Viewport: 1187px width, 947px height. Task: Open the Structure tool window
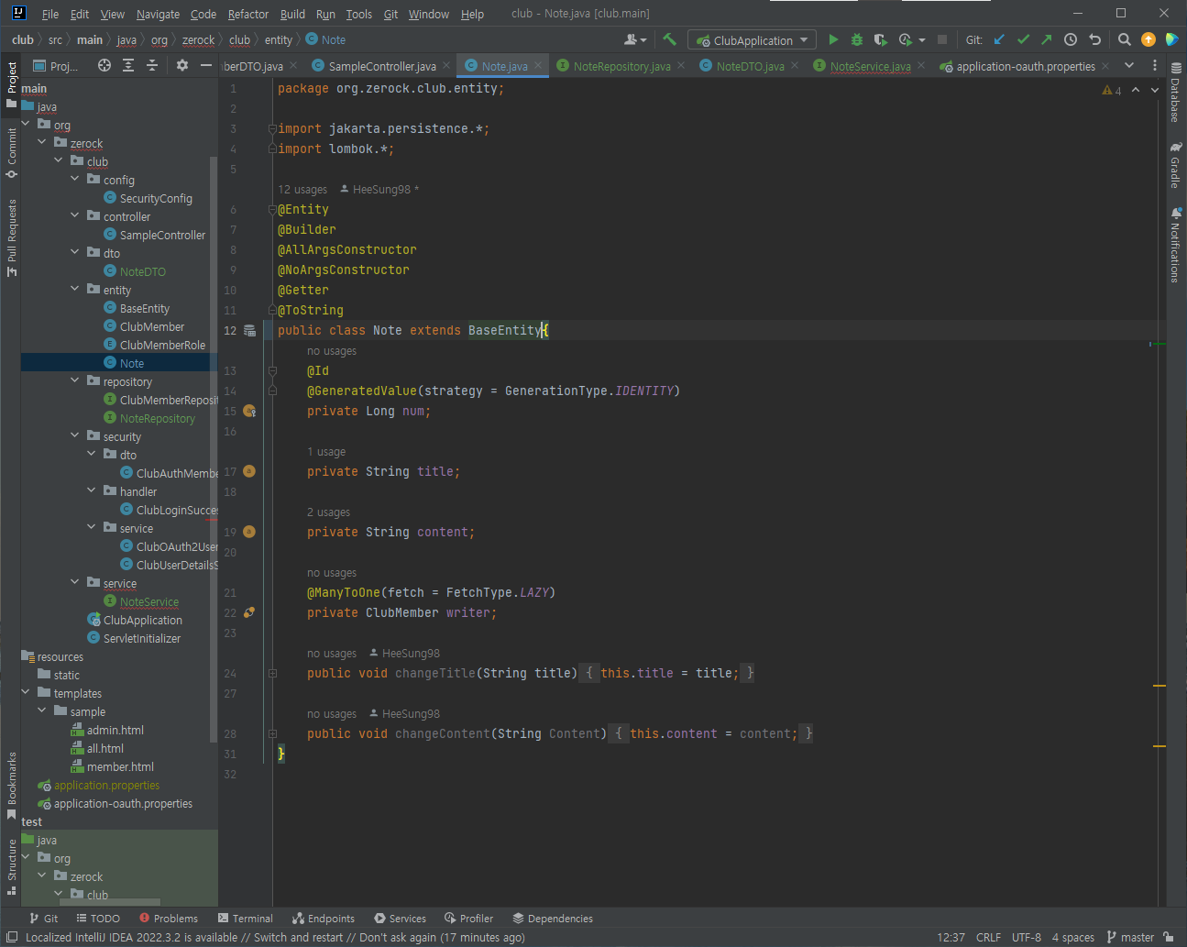click(x=11, y=866)
